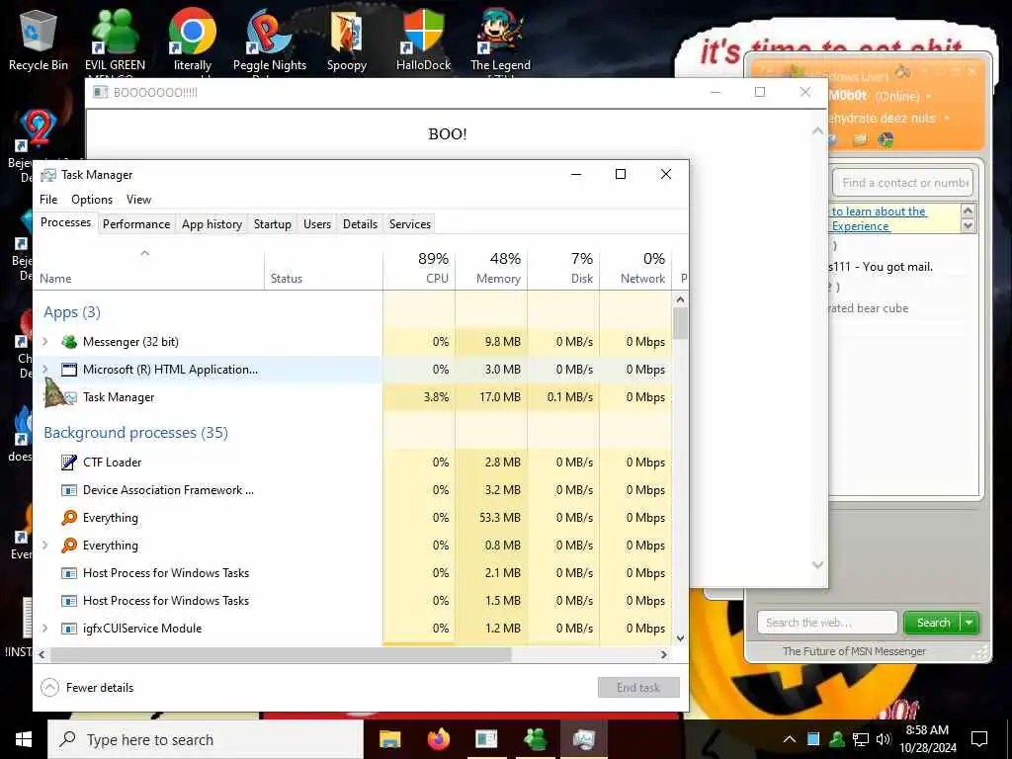
Task: Click the down arrow on process list scrollbar
Action: pyautogui.click(x=680, y=638)
